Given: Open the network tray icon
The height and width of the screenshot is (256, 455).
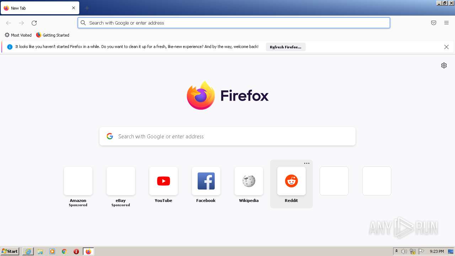Looking at the screenshot, I should pyautogui.click(x=413, y=252).
